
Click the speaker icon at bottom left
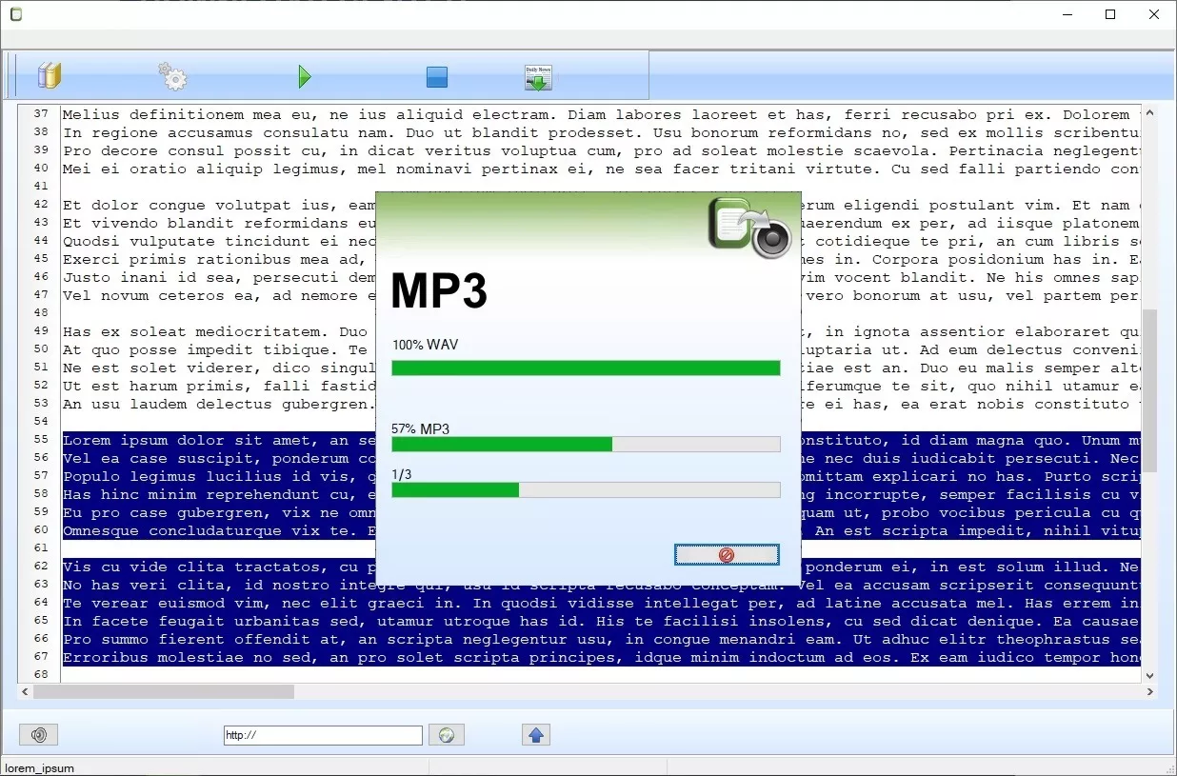click(38, 734)
